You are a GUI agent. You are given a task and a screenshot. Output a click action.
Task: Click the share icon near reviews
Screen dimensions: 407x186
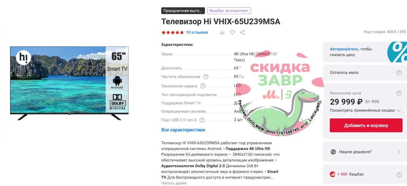click(x=242, y=32)
